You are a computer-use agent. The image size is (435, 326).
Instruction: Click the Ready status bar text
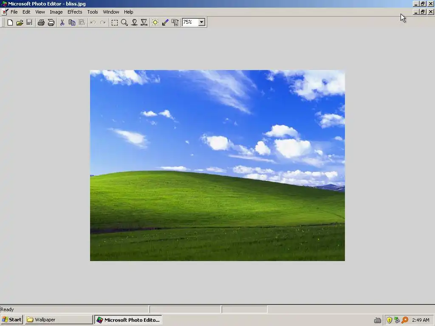[7, 309]
